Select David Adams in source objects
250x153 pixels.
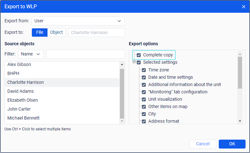[20, 91]
